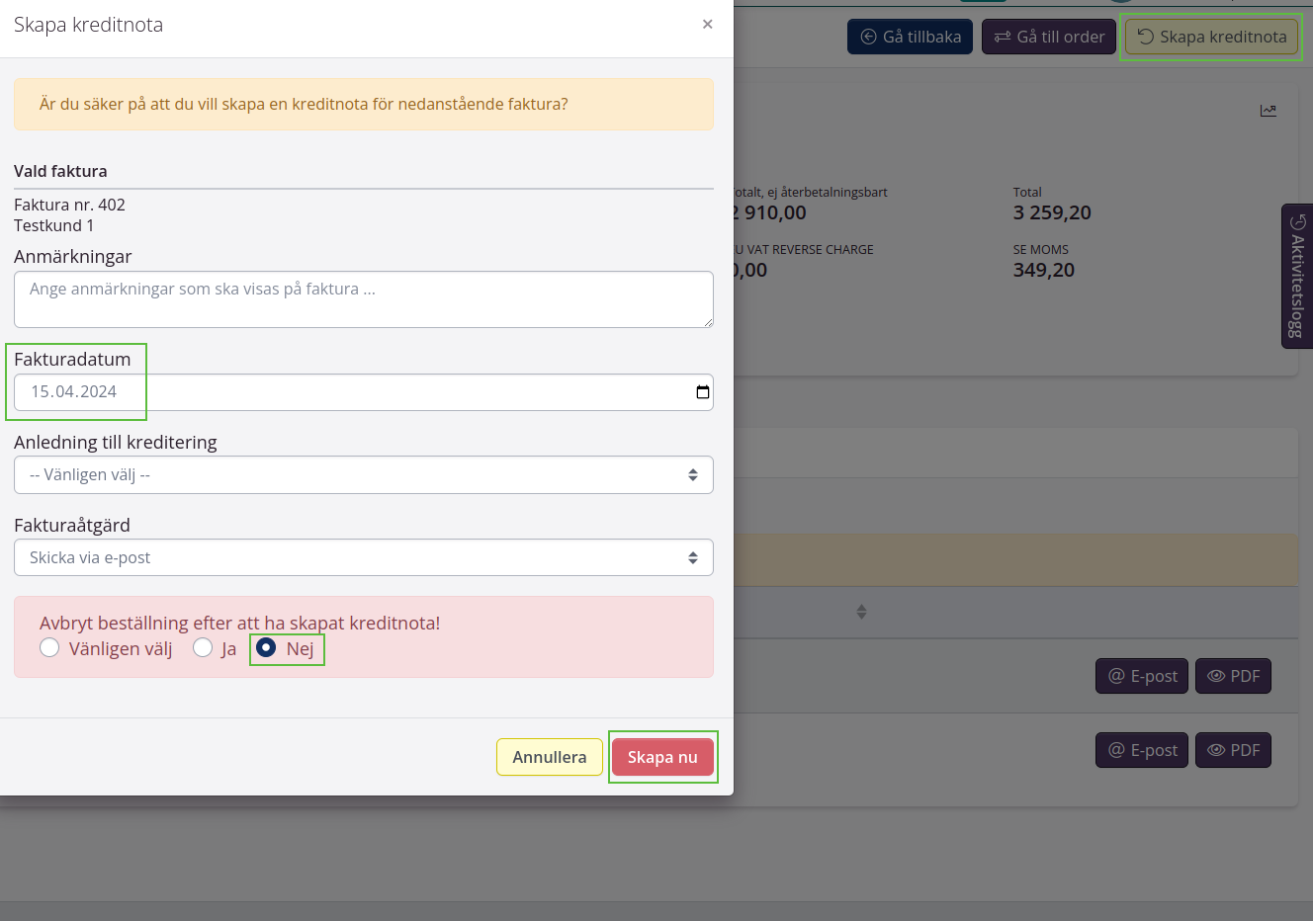The image size is (1313, 921).
Task: View the second row's PDF
Action: coord(1233,750)
